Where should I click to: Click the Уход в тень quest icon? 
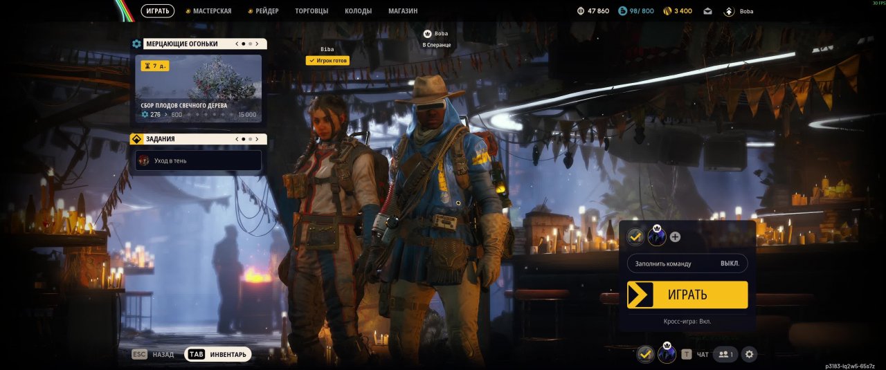pos(144,160)
